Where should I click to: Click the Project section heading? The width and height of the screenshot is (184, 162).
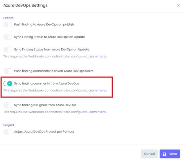pyautogui.click(x=9, y=125)
